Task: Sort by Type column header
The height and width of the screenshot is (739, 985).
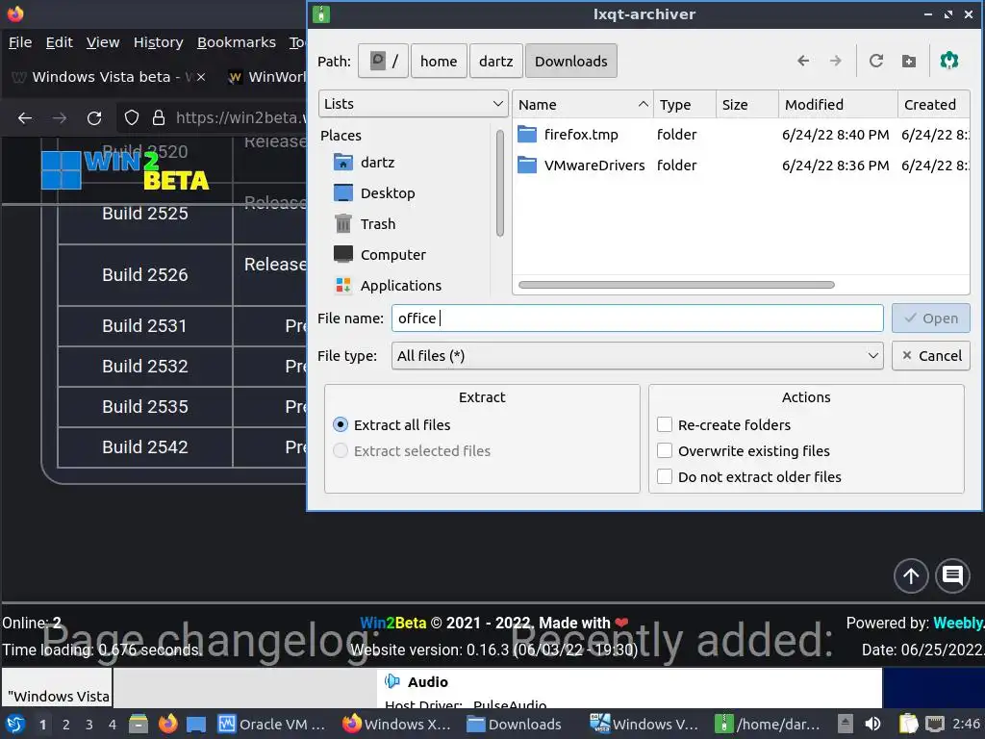Action: (685, 105)
